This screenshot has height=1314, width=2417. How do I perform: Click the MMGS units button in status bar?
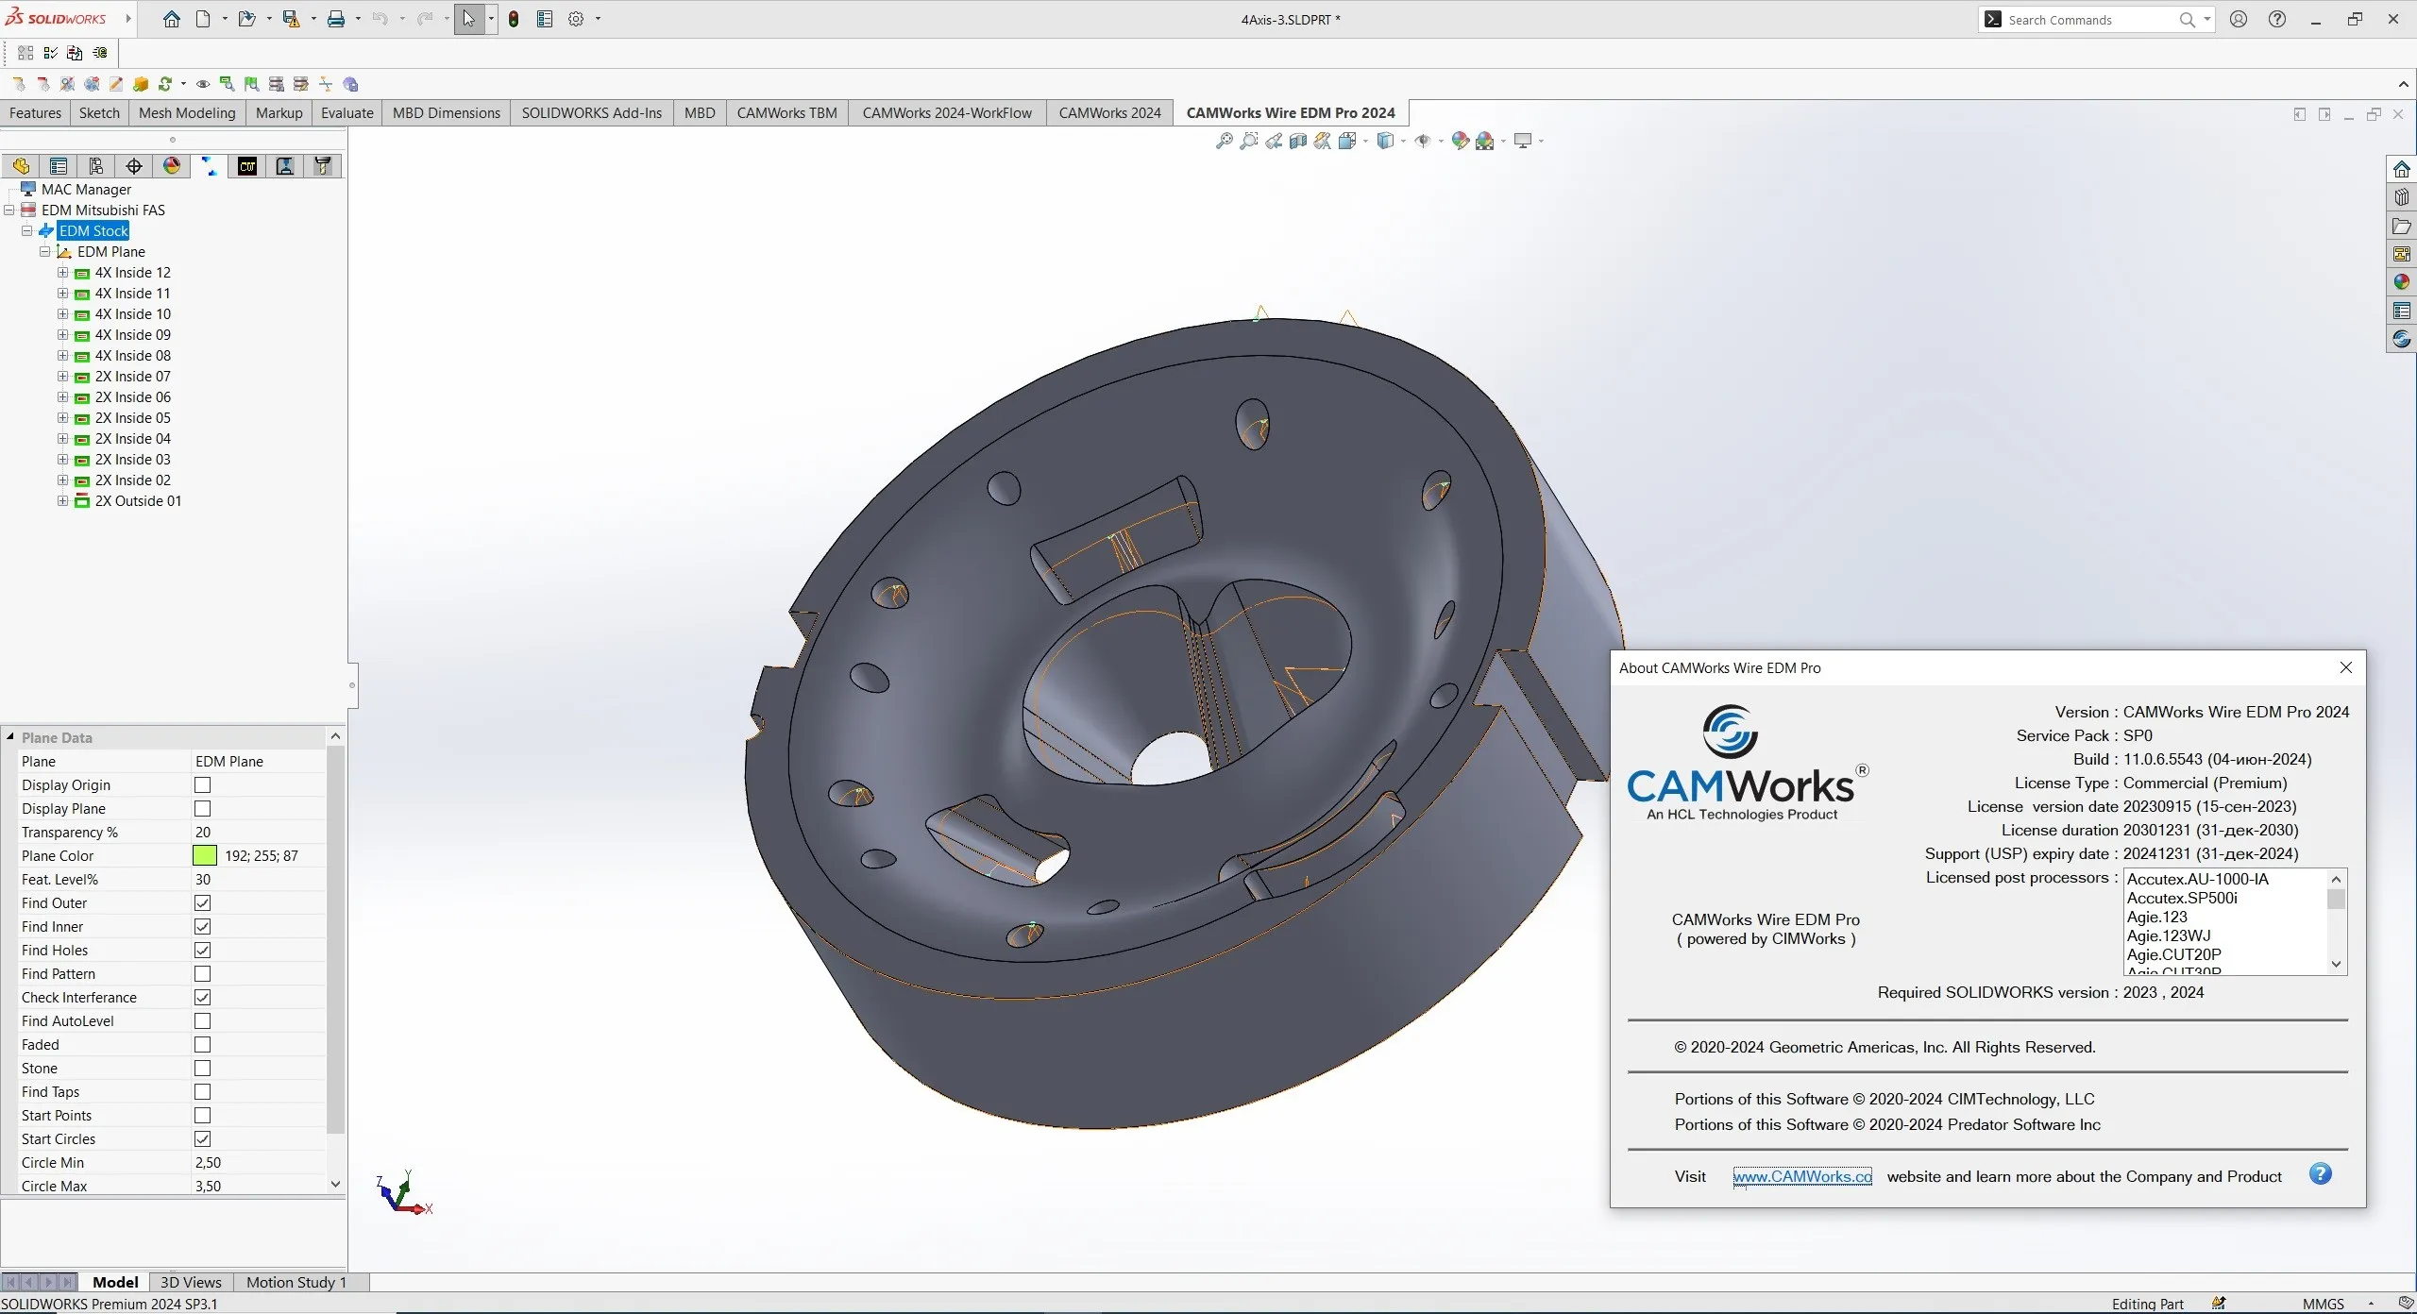point(2323,1304)
